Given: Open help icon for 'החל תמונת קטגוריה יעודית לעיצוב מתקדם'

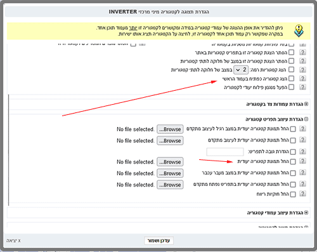Looking at the screenshot, I should tap(302, 140).
